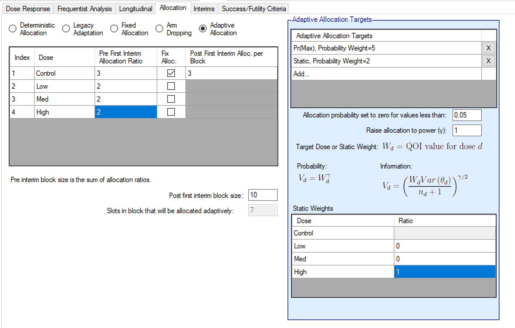Check Fix Alloc. box for High dose
515x328 pixels.
click(171, 112)
